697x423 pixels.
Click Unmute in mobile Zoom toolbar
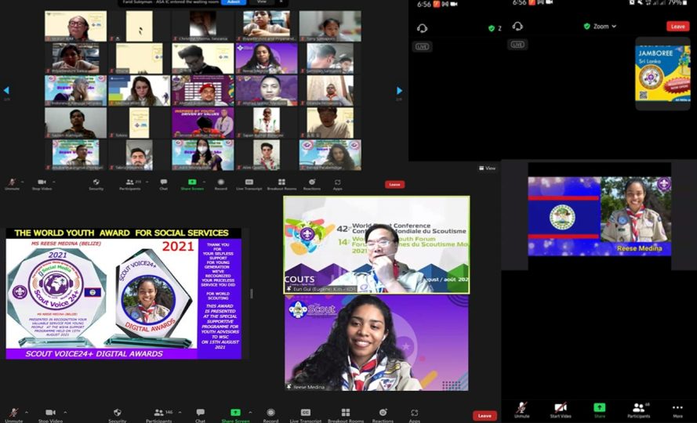coord(522,410)
